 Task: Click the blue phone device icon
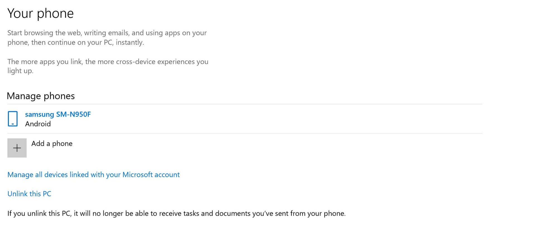13,119
